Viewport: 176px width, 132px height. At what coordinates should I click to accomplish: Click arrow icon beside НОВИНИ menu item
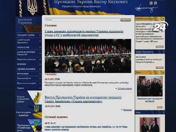(x=40, y=64)
